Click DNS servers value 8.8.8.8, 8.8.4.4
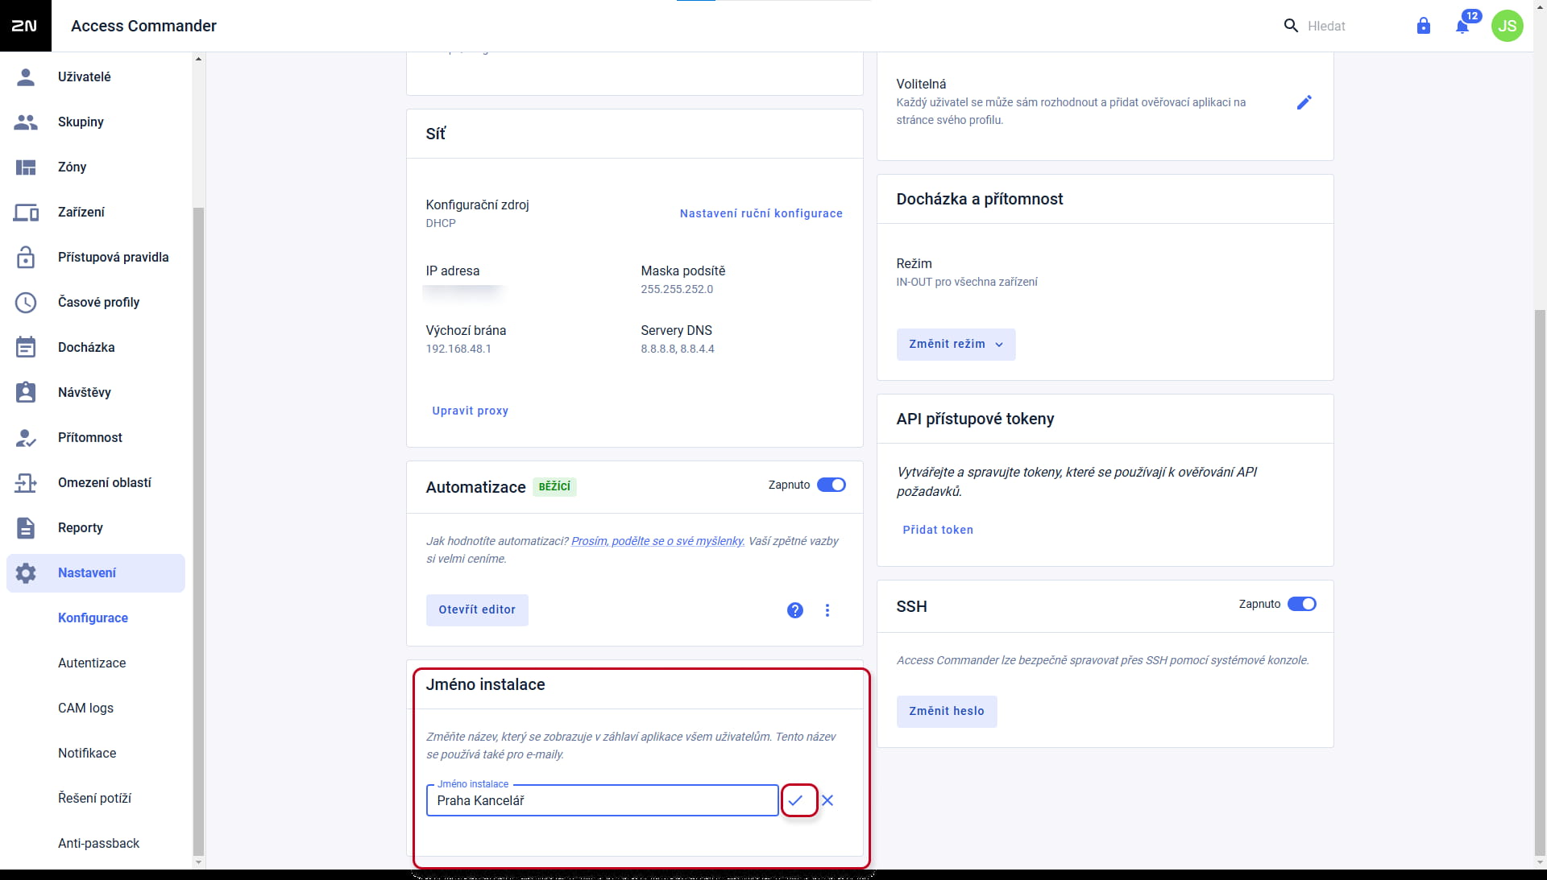 678,349
